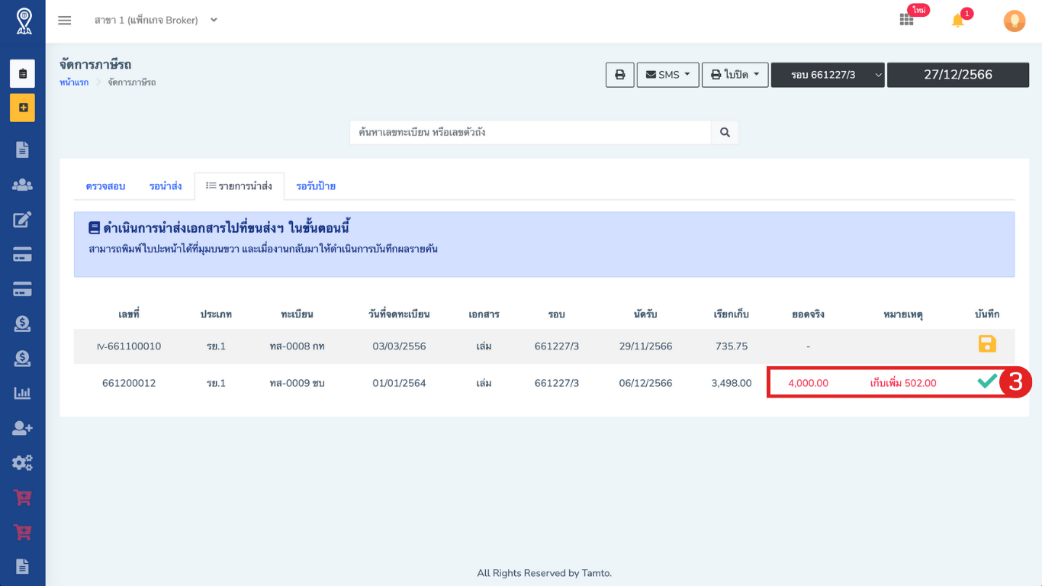Click the 29/11/2566 appointment date
The height and width of the screenshot is (586, 1042).
pos(645,346)
